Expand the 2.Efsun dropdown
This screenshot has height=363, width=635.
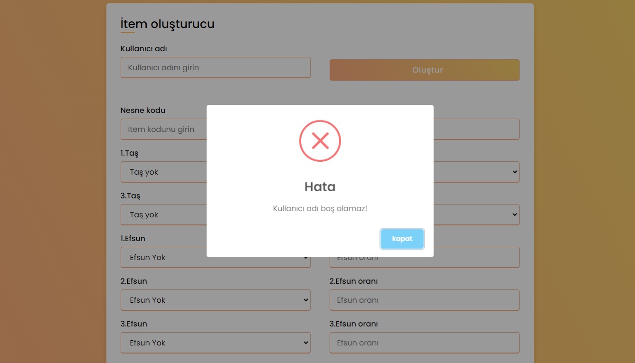tap(216, 300)
